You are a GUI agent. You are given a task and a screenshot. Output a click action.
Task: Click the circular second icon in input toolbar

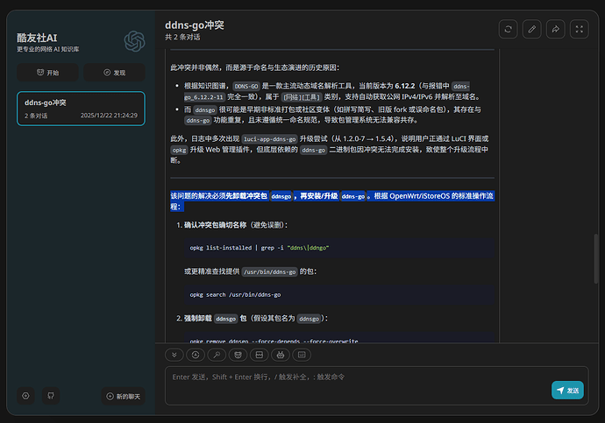(196, 355)
